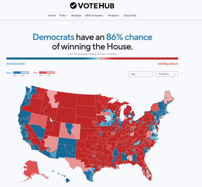Image resolution: width=202 pixels, height=187 pixels.
Task: Click the Dem. Win dark blue legend swatch
Action: 17,73
